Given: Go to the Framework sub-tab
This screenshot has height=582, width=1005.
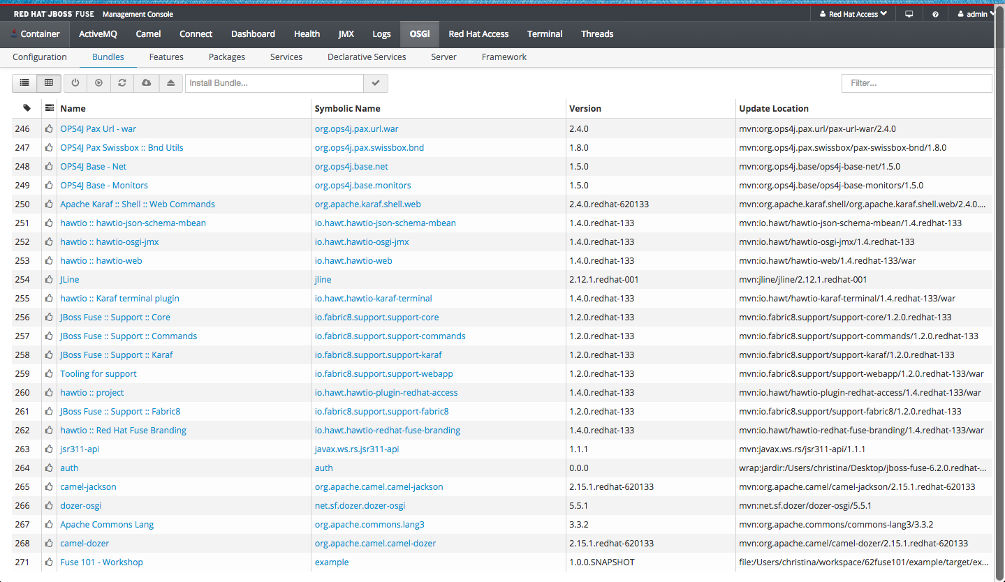Looking at the screenshot, I should pos(504,57).
